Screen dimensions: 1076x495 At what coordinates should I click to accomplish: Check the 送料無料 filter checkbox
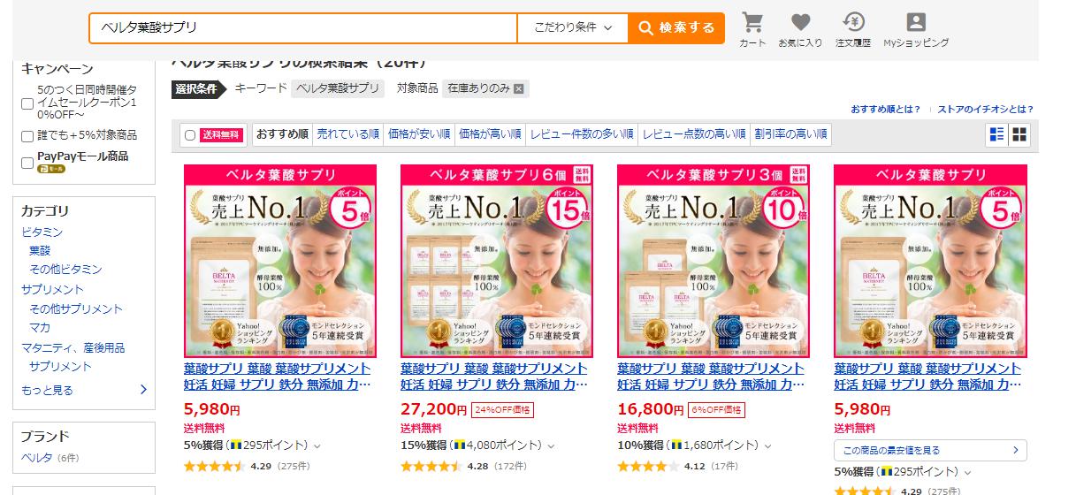click(189, 135)
